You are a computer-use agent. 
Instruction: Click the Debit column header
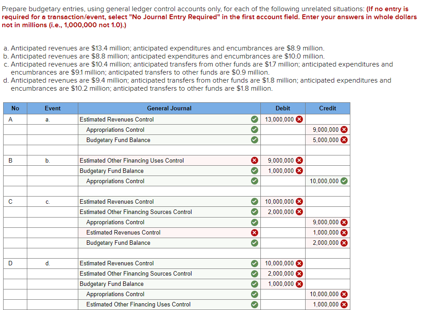pos(283,108)
